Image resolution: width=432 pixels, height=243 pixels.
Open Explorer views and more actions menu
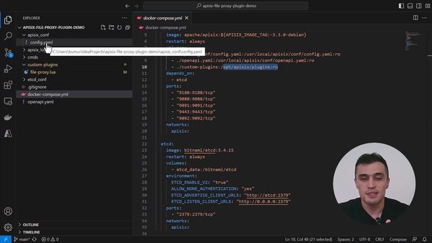pyautogui.click(x=124, y=18)
